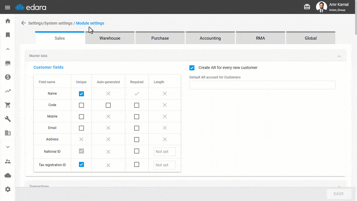Open the trending chart icon in sidebar
This screenshot has width=357, height=201.
8,91
